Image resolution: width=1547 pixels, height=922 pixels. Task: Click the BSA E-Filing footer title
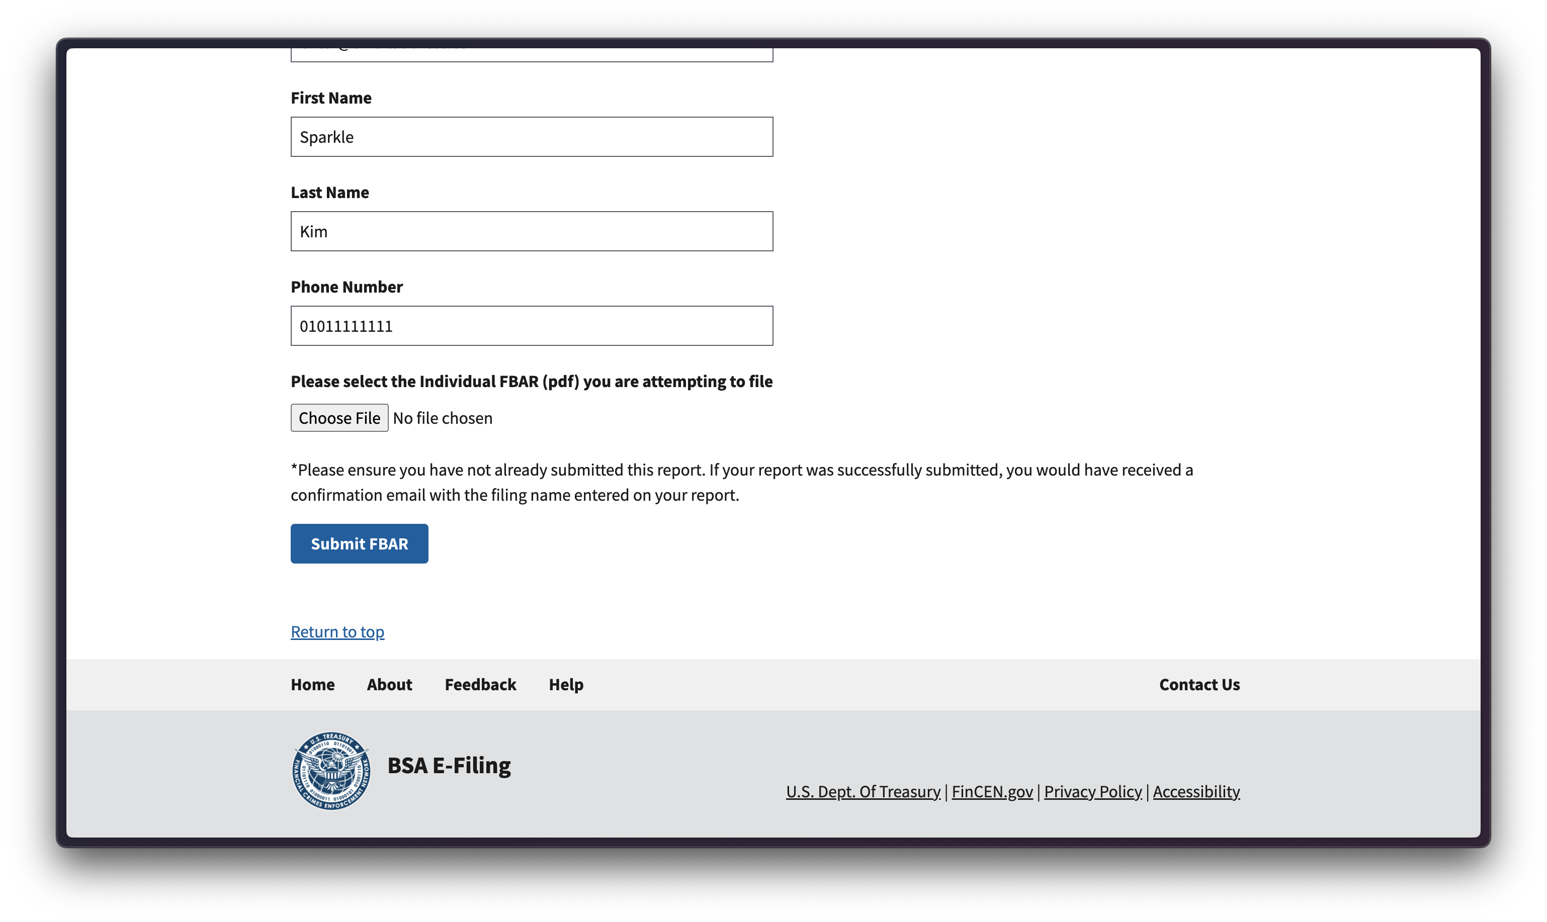click(449, 766)
